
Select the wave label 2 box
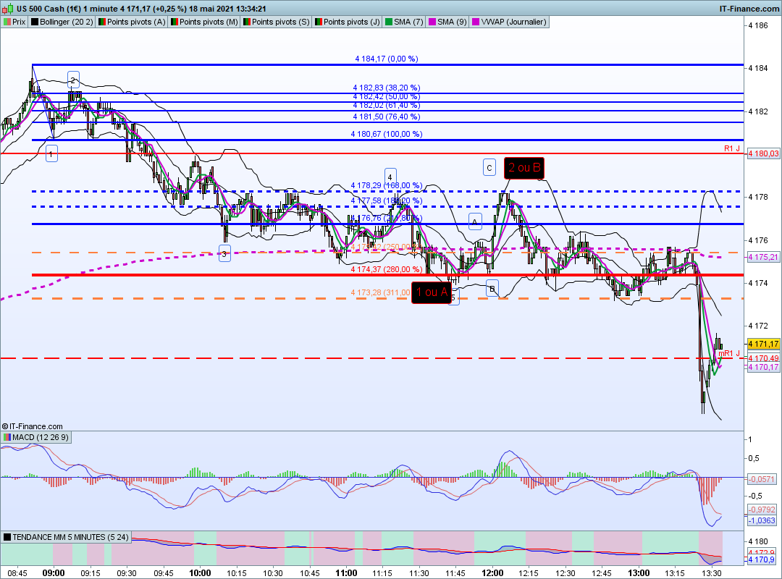tap(73, 80)
